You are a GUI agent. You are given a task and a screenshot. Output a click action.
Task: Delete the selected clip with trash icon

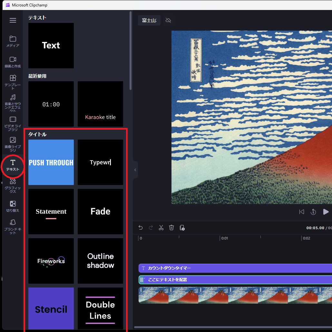pyautogui.click(x=171, y=228)
